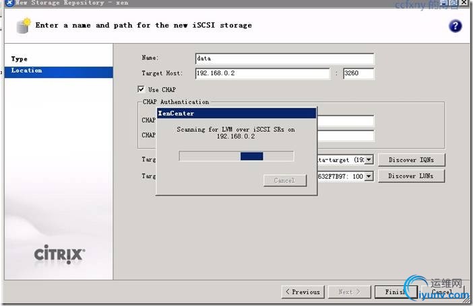Click the disabled Next button
The height and width of the screenshot is (306, 473).
[x=349, y=292]
